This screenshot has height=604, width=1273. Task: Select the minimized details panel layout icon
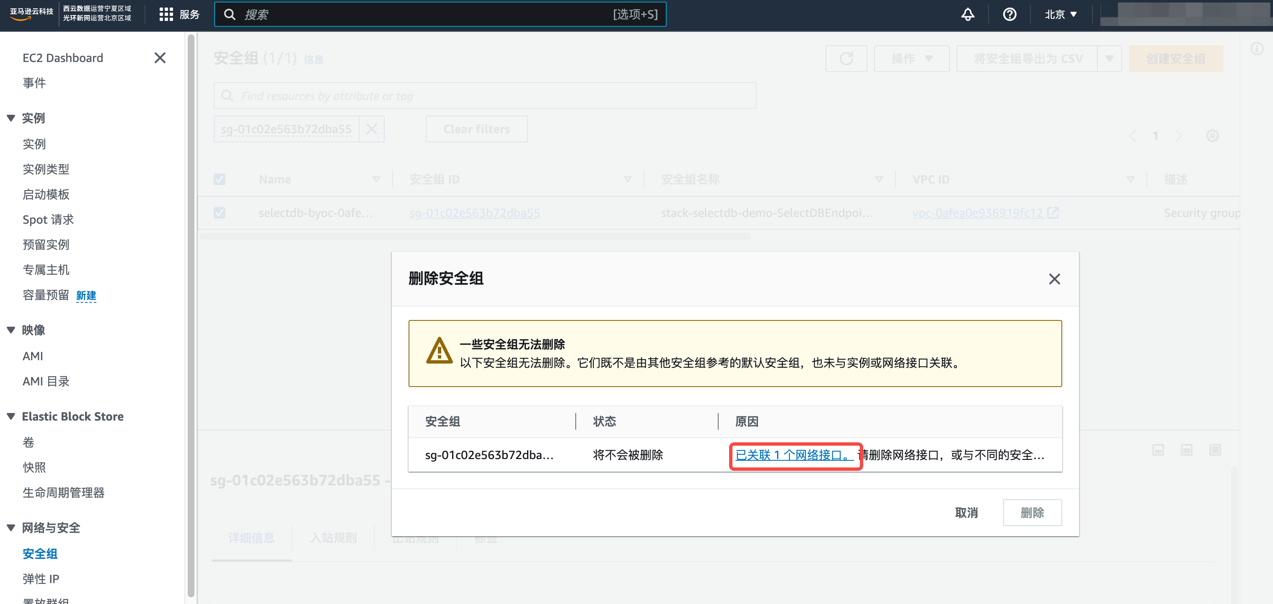coord(1158,450)
